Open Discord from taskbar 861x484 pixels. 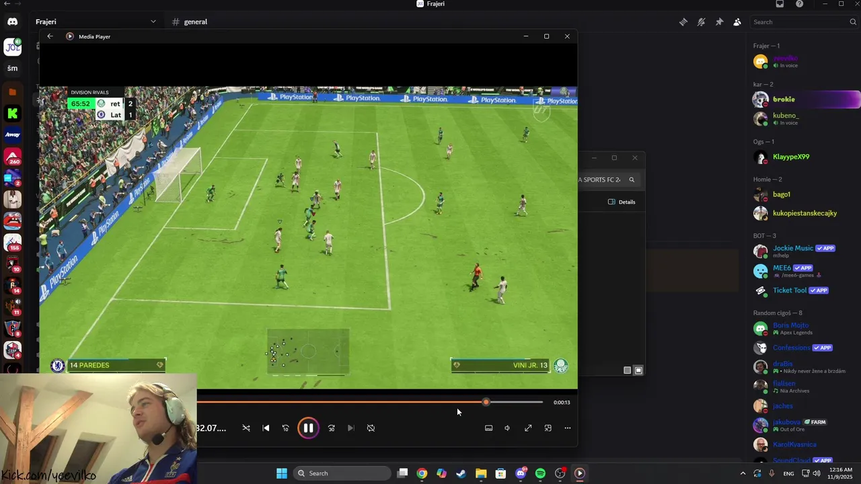click(x=521, y=473)
